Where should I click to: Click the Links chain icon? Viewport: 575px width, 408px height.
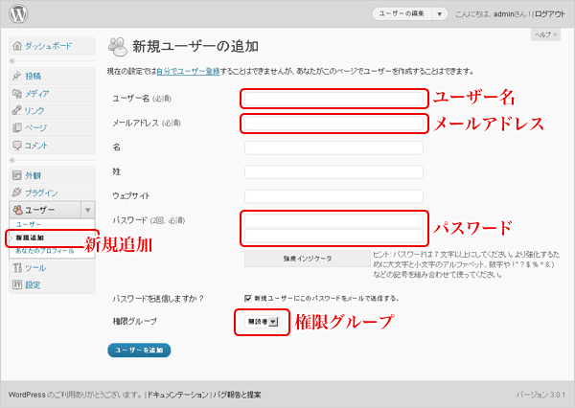pyautogui.click(x=17, y=110)
